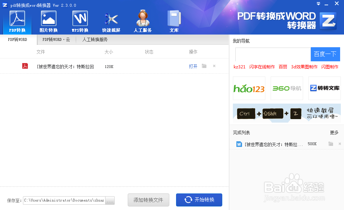344x210 pixels.
Task: Open the 打开 link for the PDF file
Action: point(193,66)
